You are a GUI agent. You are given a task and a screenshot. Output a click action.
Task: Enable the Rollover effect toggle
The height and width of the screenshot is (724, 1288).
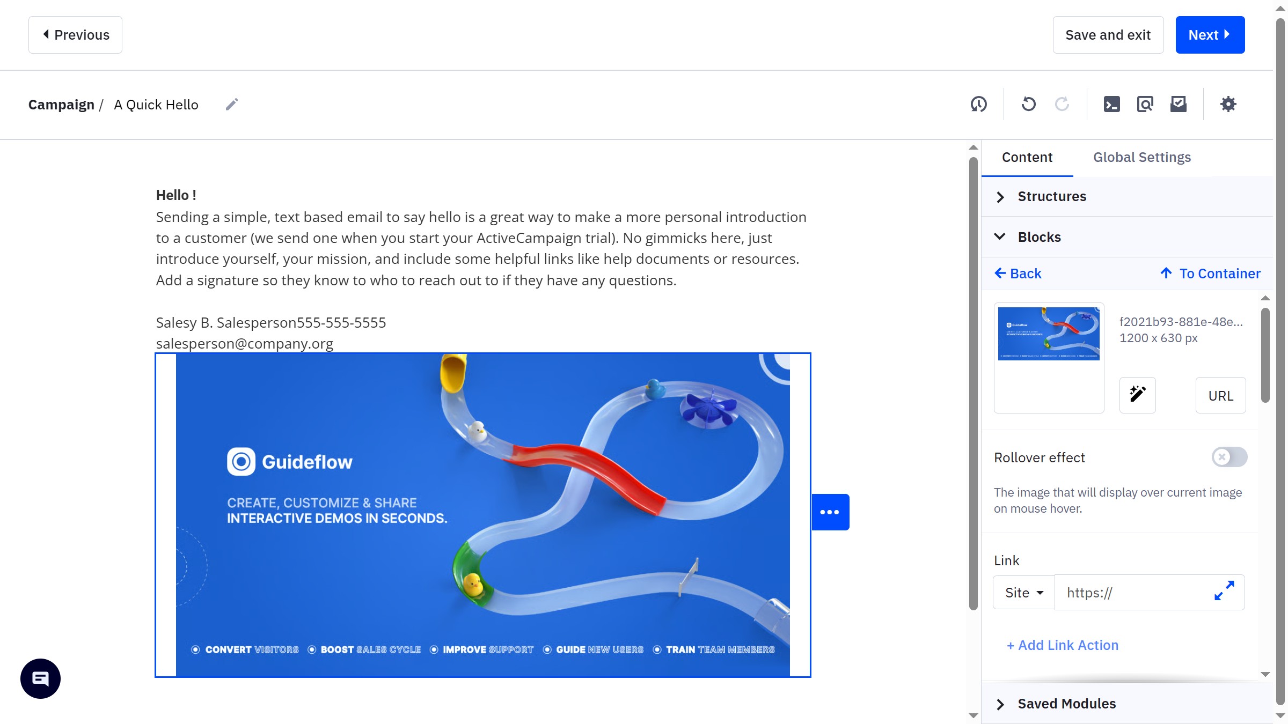point(1229,457)
